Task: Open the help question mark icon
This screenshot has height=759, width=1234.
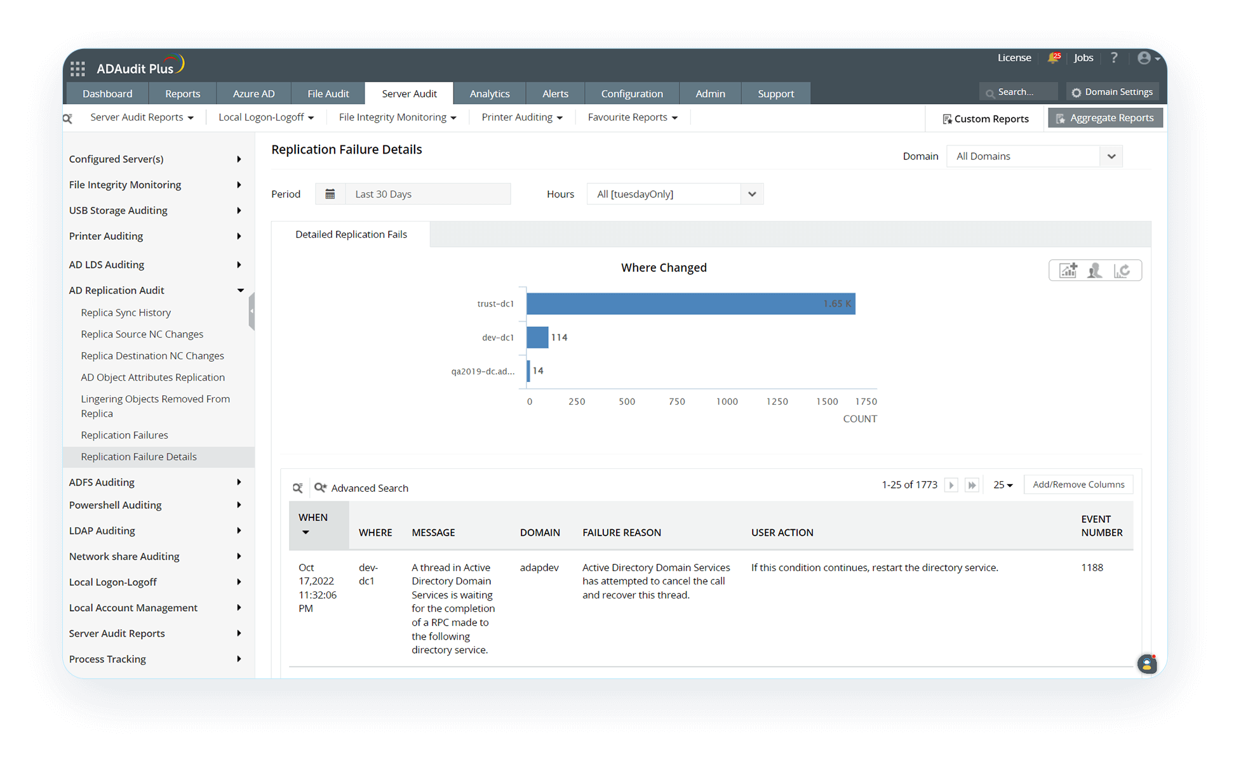Action: pos(1114,58)
